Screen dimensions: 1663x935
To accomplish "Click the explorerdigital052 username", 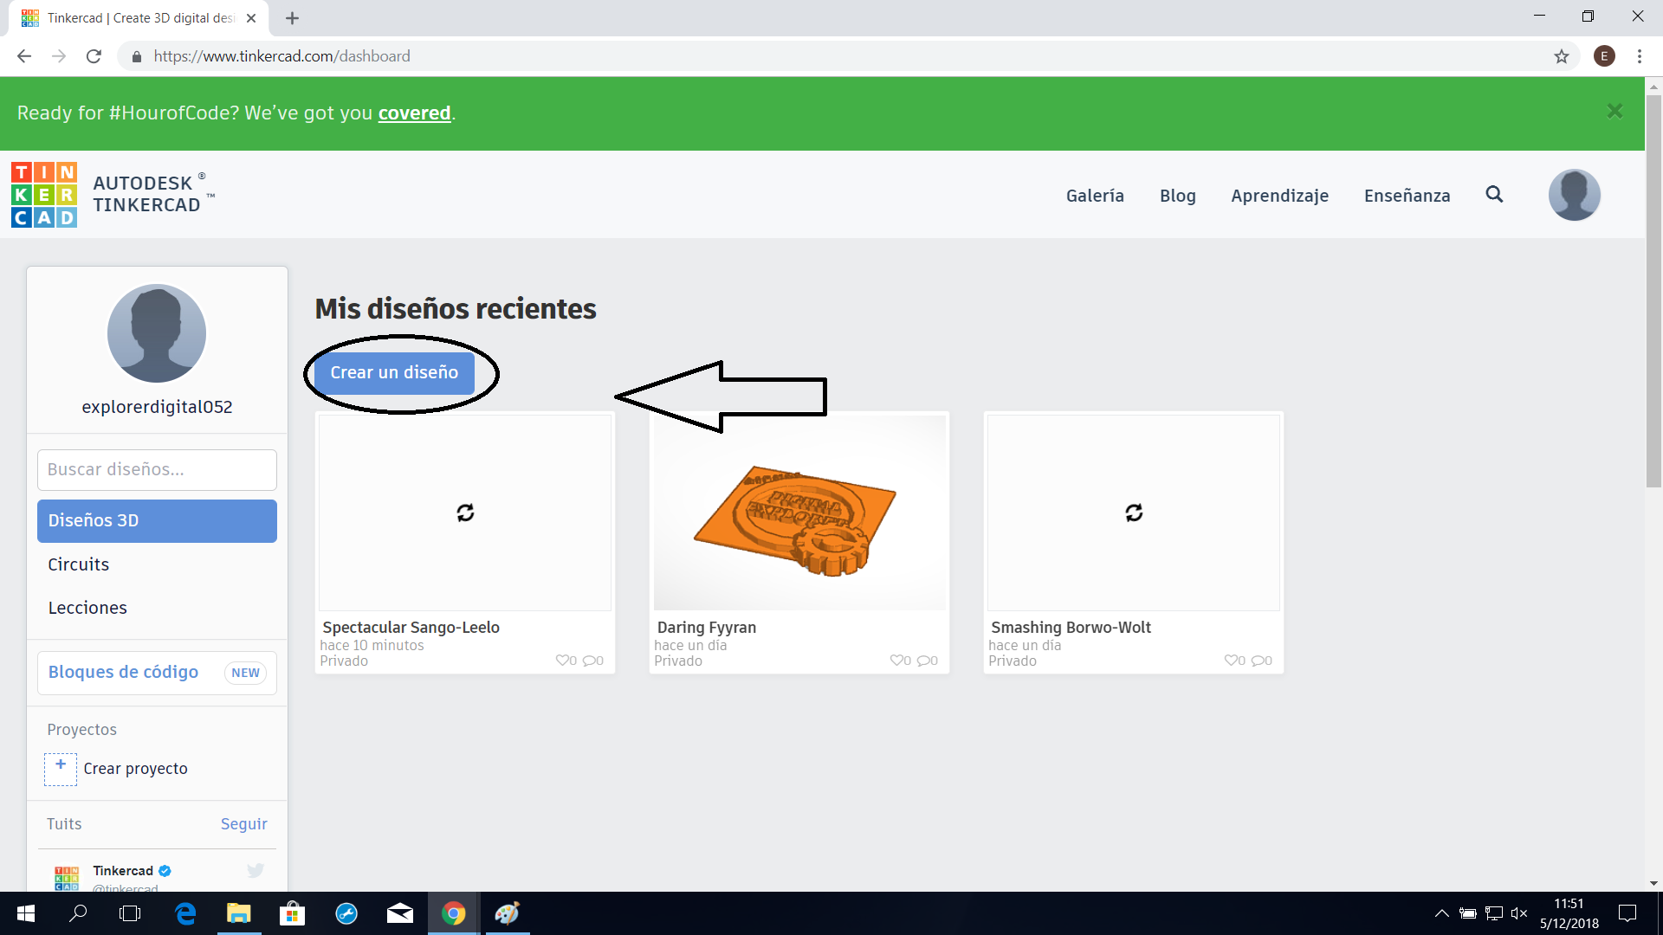I will (157, 407).
